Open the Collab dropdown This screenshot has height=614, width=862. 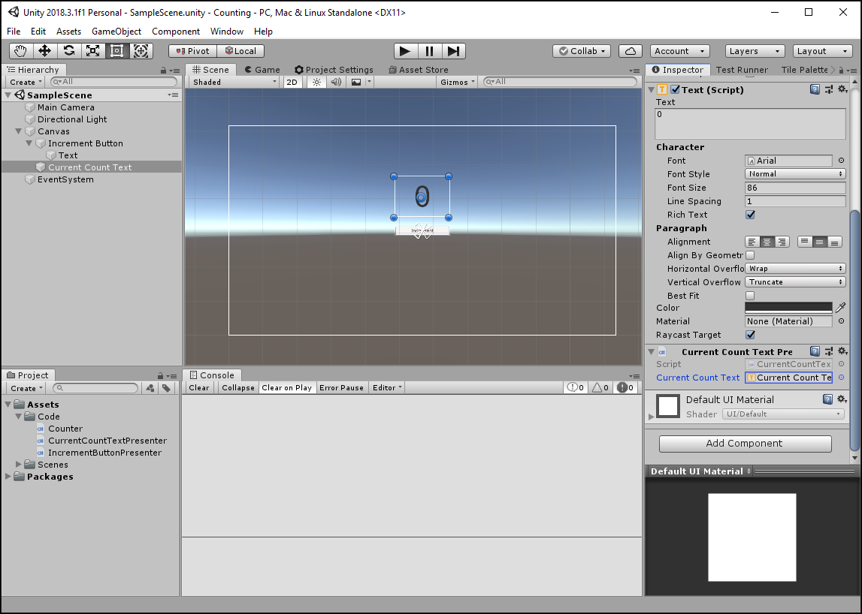(582, 51)
